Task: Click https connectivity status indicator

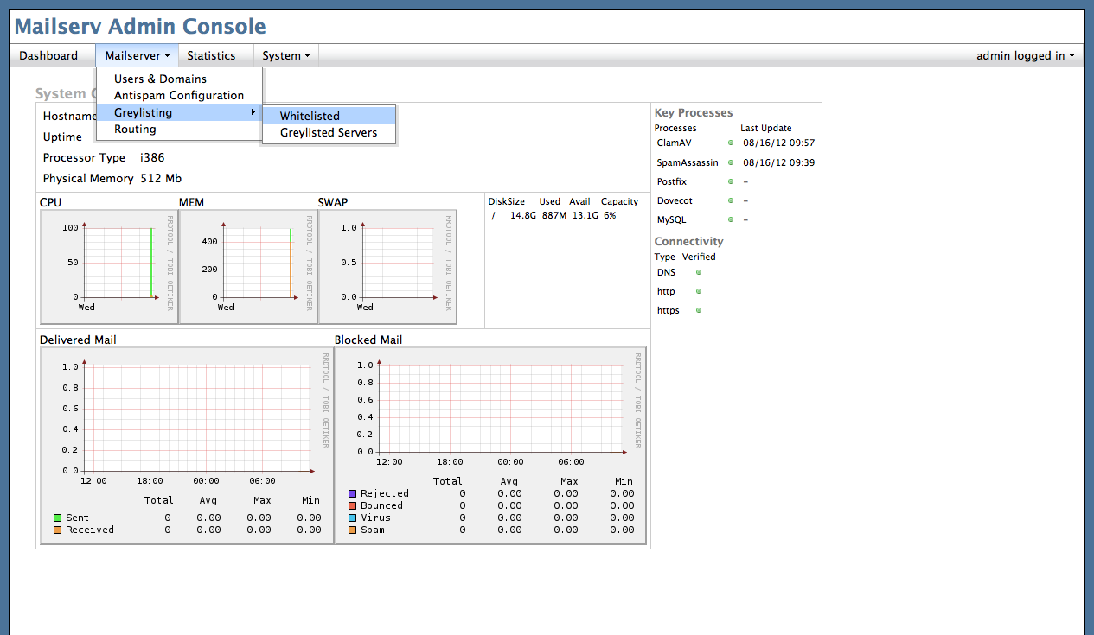Action: [x=699, y=310]
